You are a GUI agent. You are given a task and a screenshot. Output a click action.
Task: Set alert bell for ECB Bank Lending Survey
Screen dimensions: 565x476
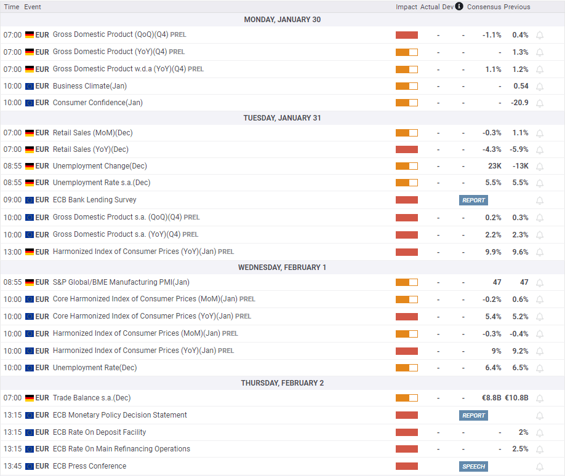click(540, 200)
